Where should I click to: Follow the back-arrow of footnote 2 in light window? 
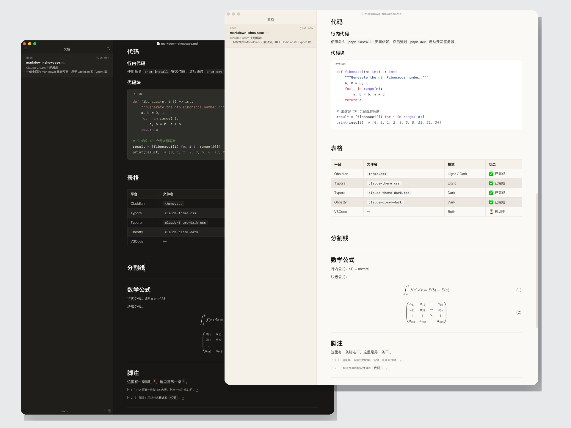tap(387, 368)
